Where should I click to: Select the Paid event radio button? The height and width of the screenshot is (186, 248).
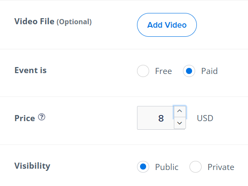point(189,71)
